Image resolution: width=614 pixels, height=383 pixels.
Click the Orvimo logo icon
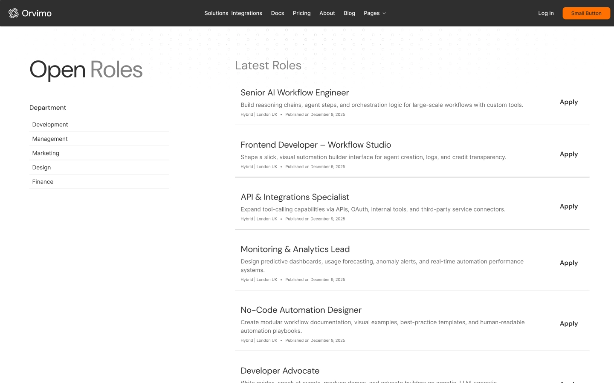pyautogui.click(x=14, y=13)
